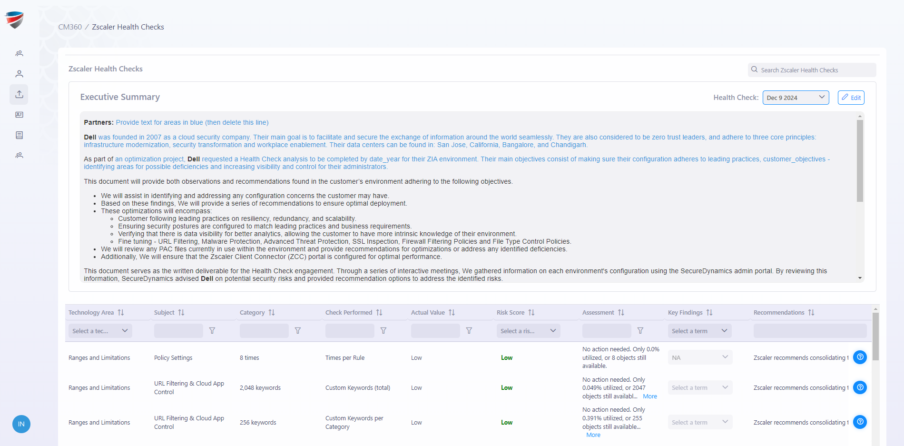The height and width of the screenshot is (446, 904).
Task: Click the help icon for Policy Settings row
Action: click(859, 357)
